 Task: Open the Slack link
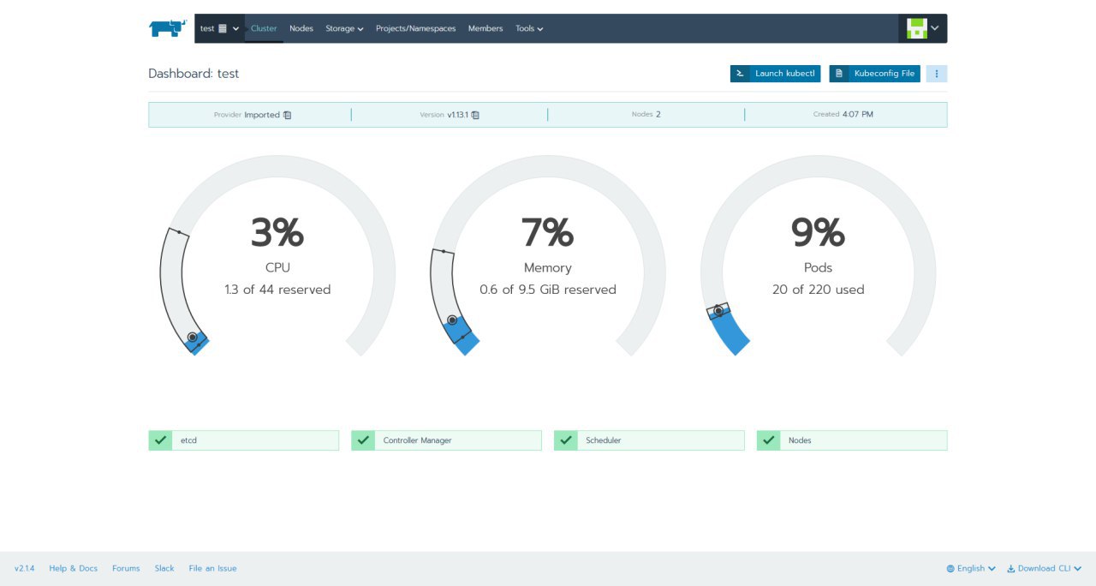pyautogui.click(x=164, y=568)
